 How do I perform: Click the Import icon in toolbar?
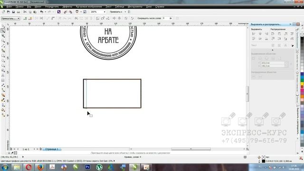[x=66, y=12]
